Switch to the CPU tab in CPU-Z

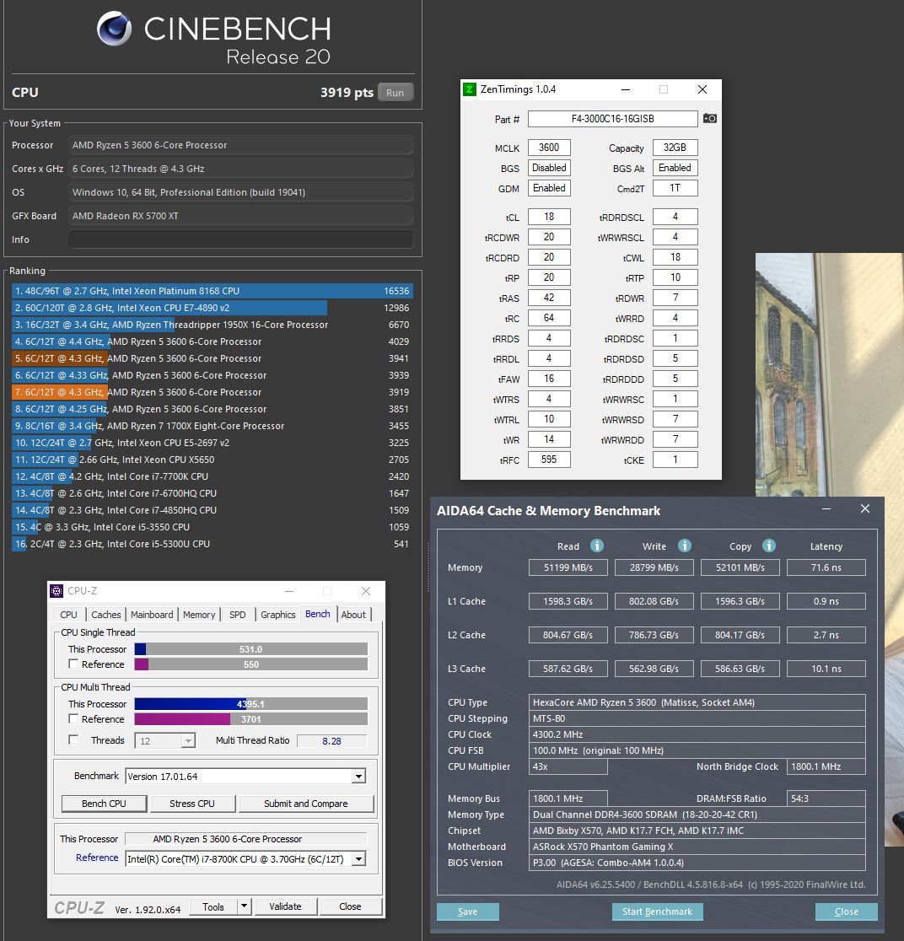click(68, 615)
